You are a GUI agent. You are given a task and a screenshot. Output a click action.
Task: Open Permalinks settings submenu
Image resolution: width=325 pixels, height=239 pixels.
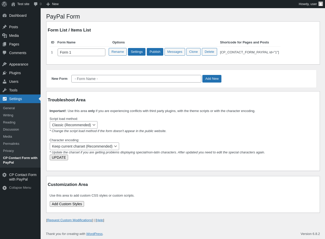pos(11,144)
